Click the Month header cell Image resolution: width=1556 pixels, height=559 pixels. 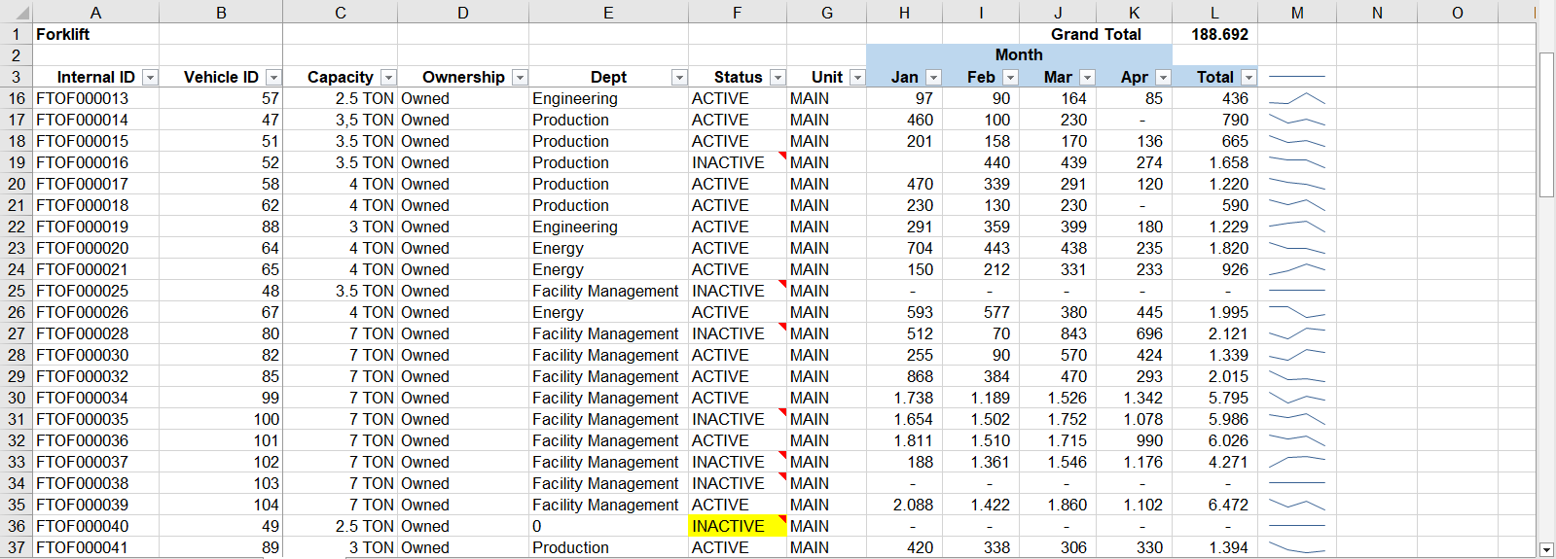(x=1019, y=55)
